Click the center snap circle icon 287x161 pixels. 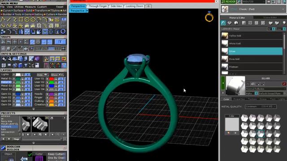click(x=38, y=42)
